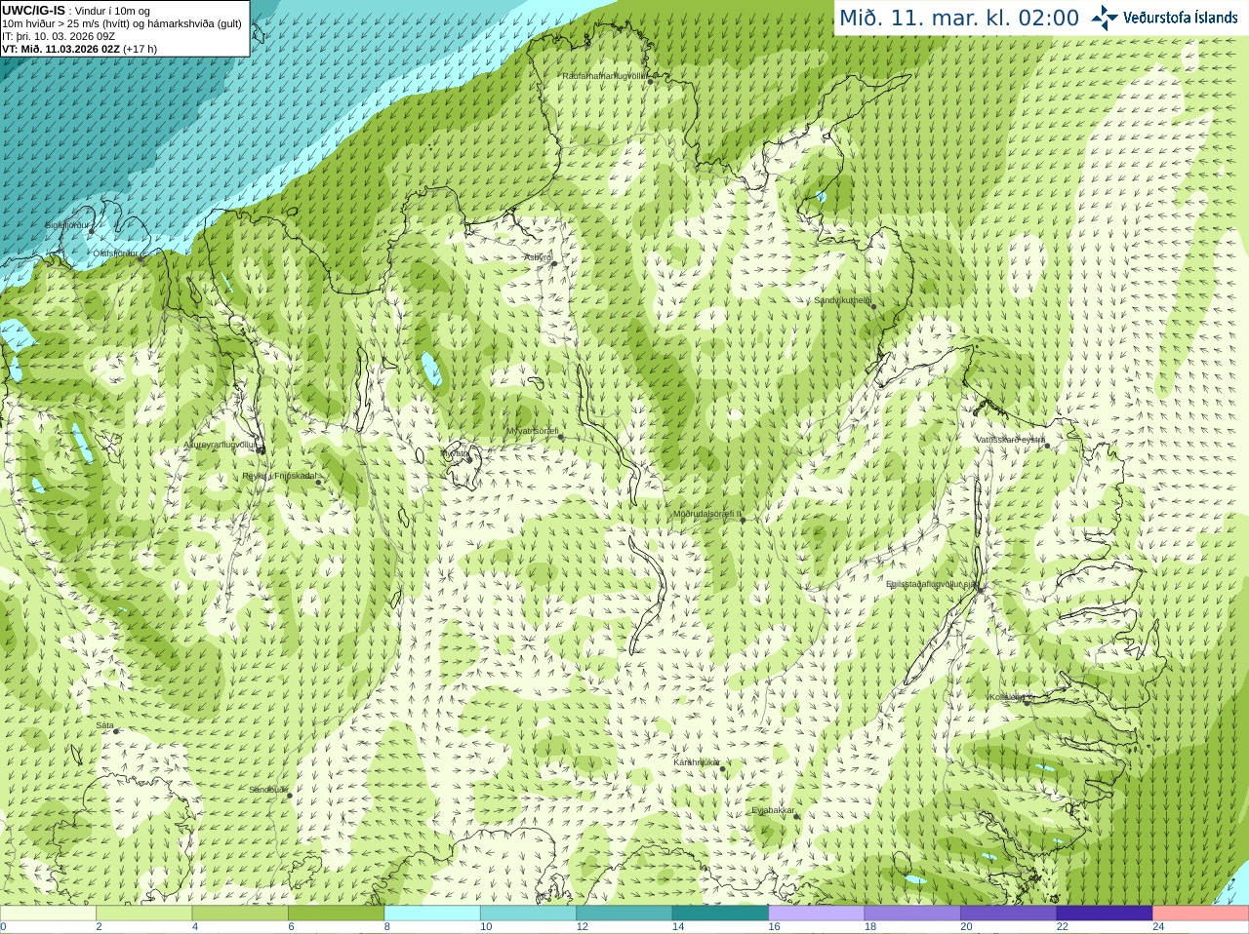Click the Sáta station label

(x=104, y=725)
